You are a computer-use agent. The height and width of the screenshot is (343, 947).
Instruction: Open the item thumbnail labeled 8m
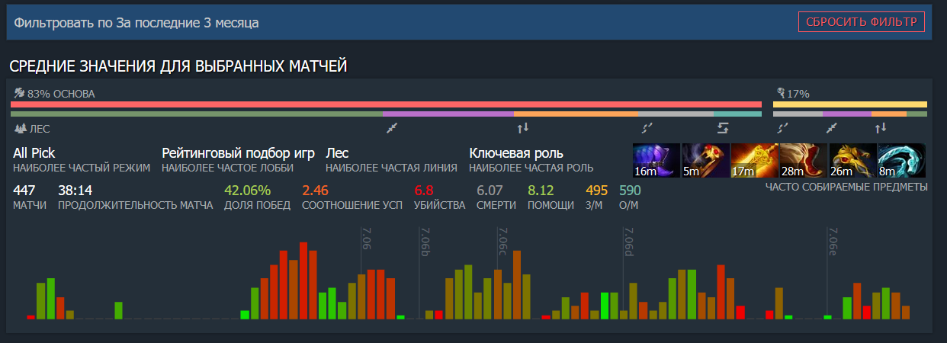[901, 161]
